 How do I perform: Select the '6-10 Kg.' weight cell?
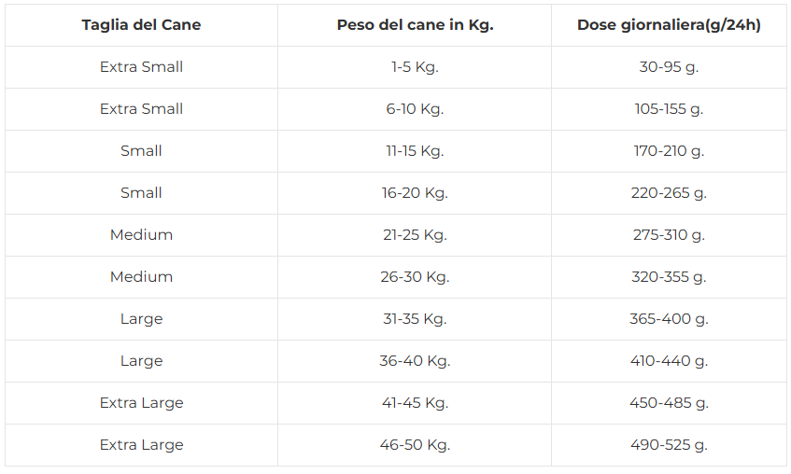[415, 109]
